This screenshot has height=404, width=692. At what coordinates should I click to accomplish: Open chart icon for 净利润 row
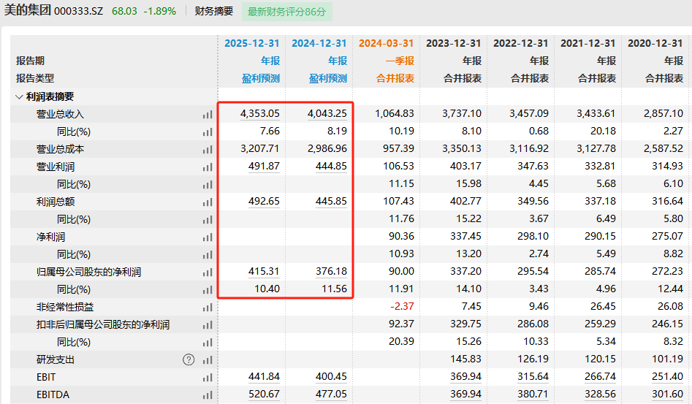208,237
